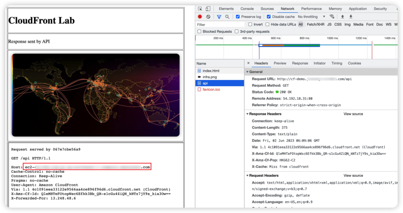Filter by WS requests

pos(388,24)
